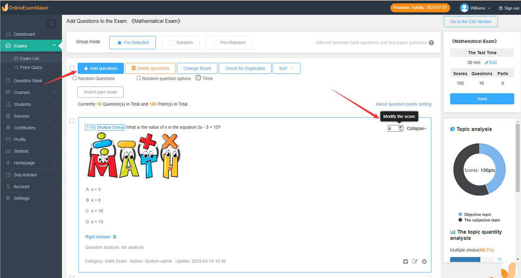Collapse the first multiple choice question
521x278 pixels.
pos(415,128)
